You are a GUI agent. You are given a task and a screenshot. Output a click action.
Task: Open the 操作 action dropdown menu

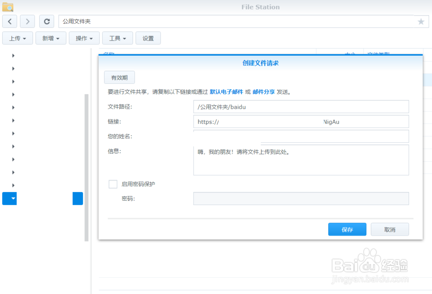pyautogui.click(x=84, y=38)
